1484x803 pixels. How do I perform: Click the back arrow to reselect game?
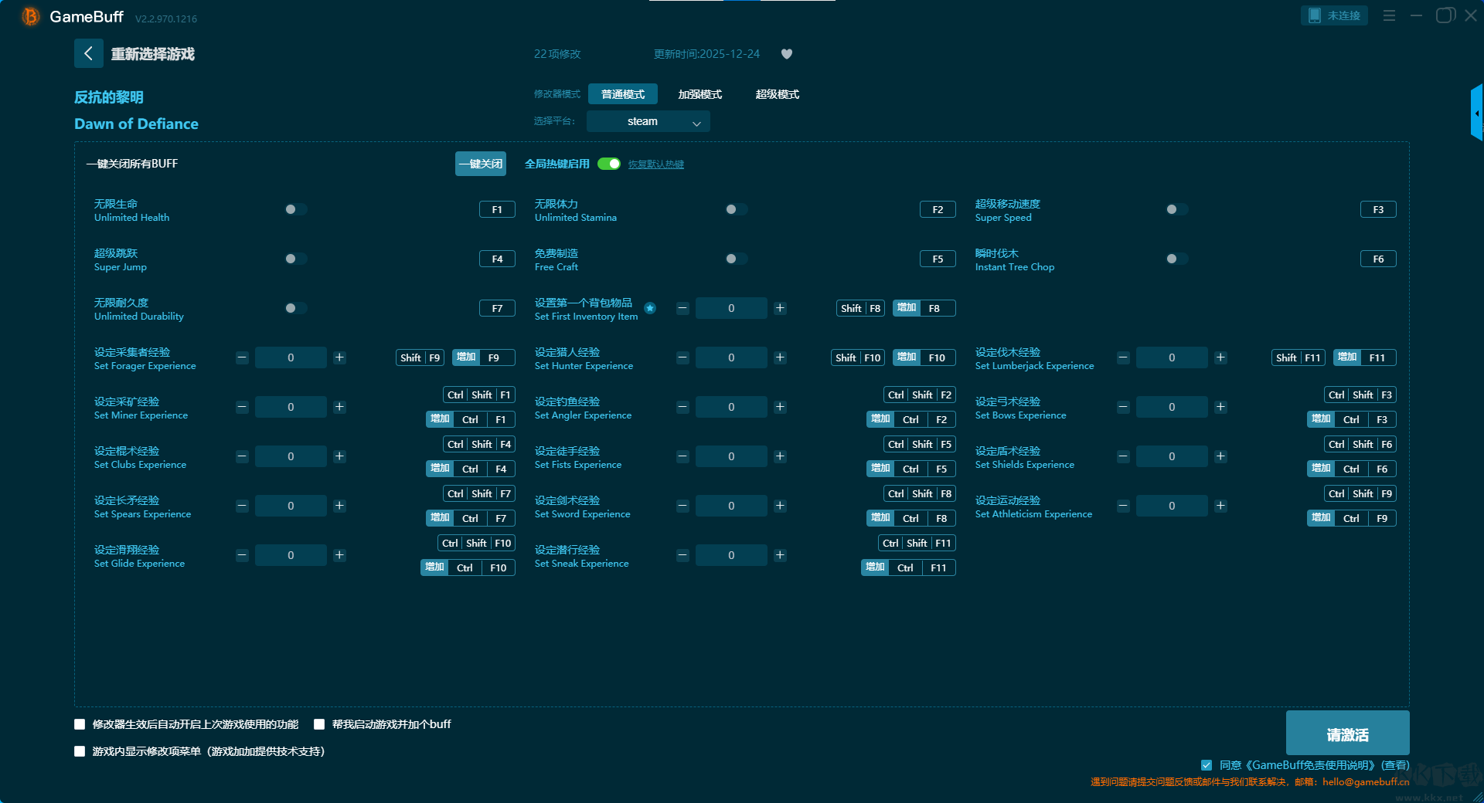[88, 53]
